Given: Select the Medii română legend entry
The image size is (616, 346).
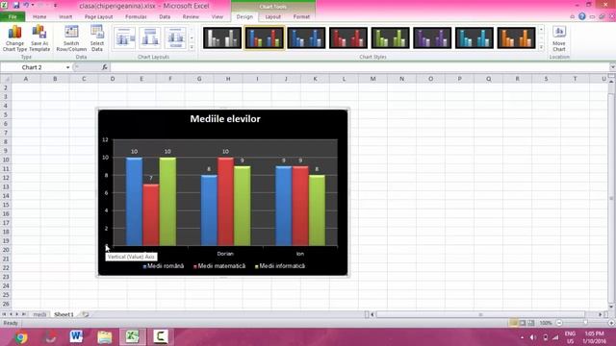Looking at the screenshot, I should click(x=164, y=266).
